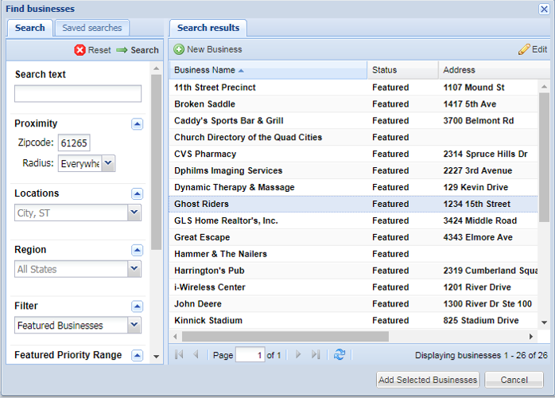This screenshot has width=555, height=398.
Task: Open the Radius dropdown
Action: pos(108,163)
